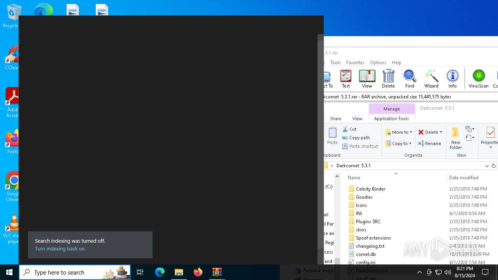The height and width of the screenshot is (280, 498).
Task: Open the volume control in system tray
Action: coord(448,272)
